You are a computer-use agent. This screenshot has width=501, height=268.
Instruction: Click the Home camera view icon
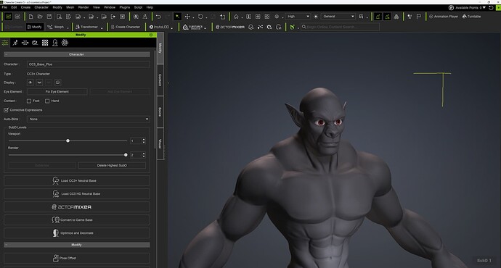236,16
